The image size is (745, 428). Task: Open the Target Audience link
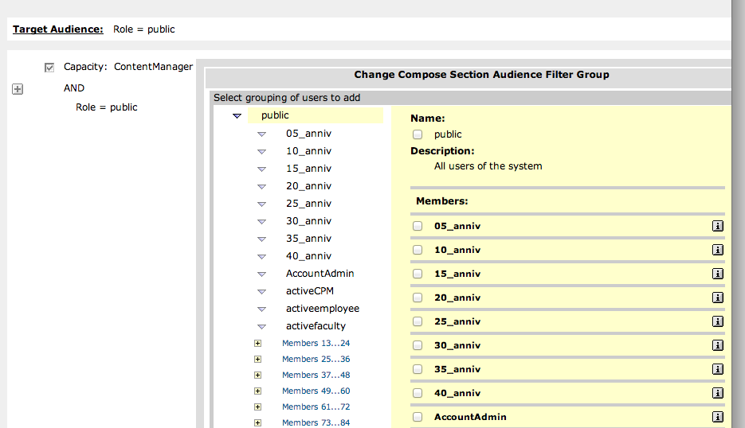click(x=57, y=29)
